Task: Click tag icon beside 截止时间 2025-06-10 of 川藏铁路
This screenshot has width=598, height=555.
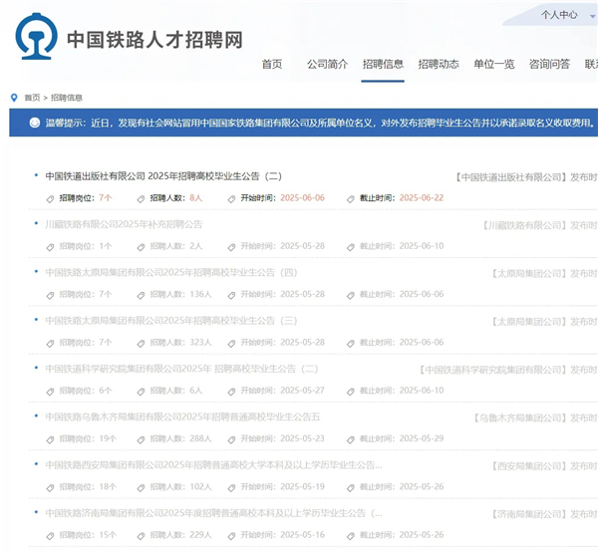Action: 351,247
